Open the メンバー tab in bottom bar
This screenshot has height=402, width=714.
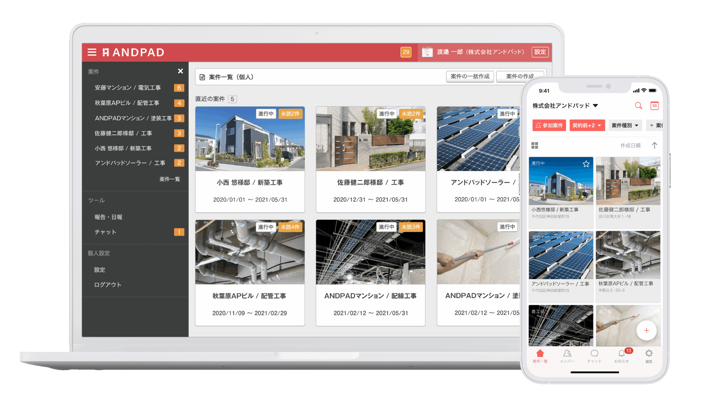click(567, 355)
